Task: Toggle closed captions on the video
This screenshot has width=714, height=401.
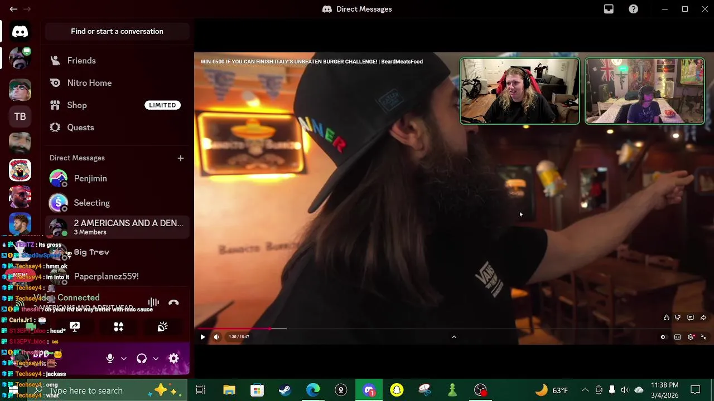Action: (x=677, y=337)
